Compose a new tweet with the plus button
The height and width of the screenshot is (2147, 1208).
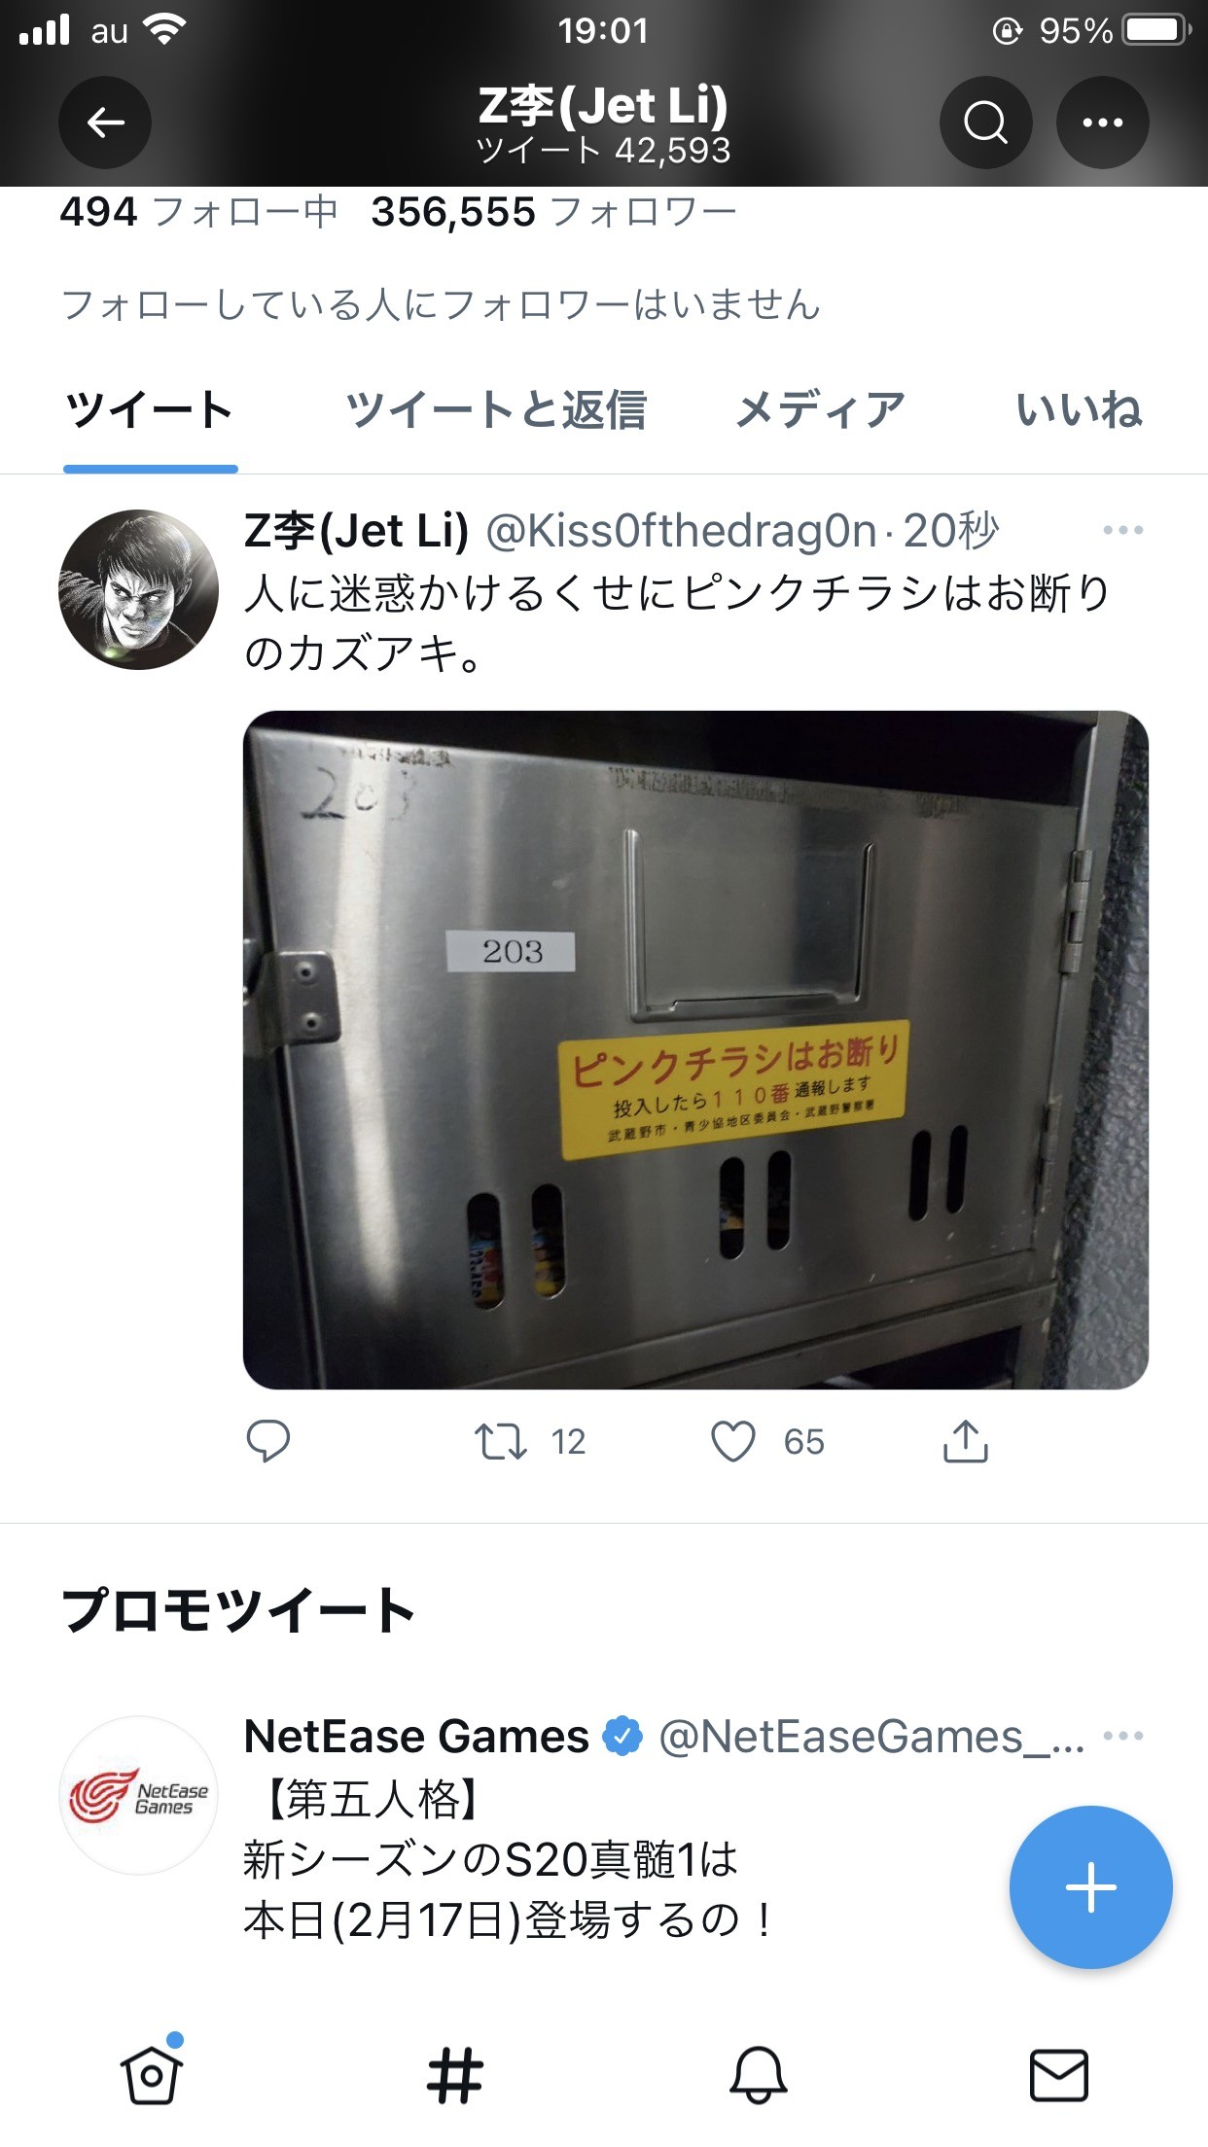coord(1090,1886)
